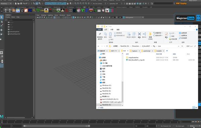
Task: Click the Mickey Mouse shelf icon
Action: (63, 10)
